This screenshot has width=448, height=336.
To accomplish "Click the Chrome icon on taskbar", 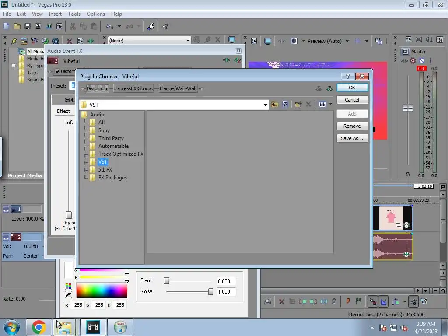I will pyautogui.click(x=39, y=327).
